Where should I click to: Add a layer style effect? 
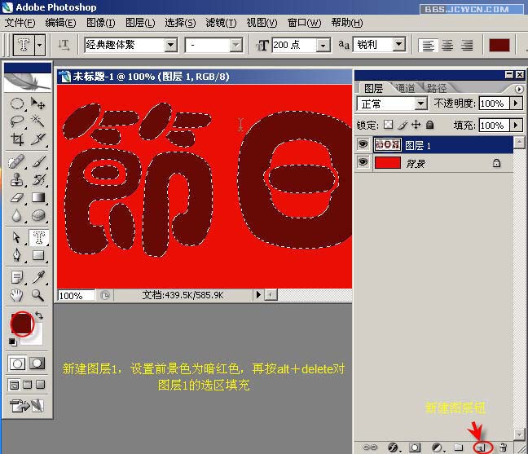393,447
